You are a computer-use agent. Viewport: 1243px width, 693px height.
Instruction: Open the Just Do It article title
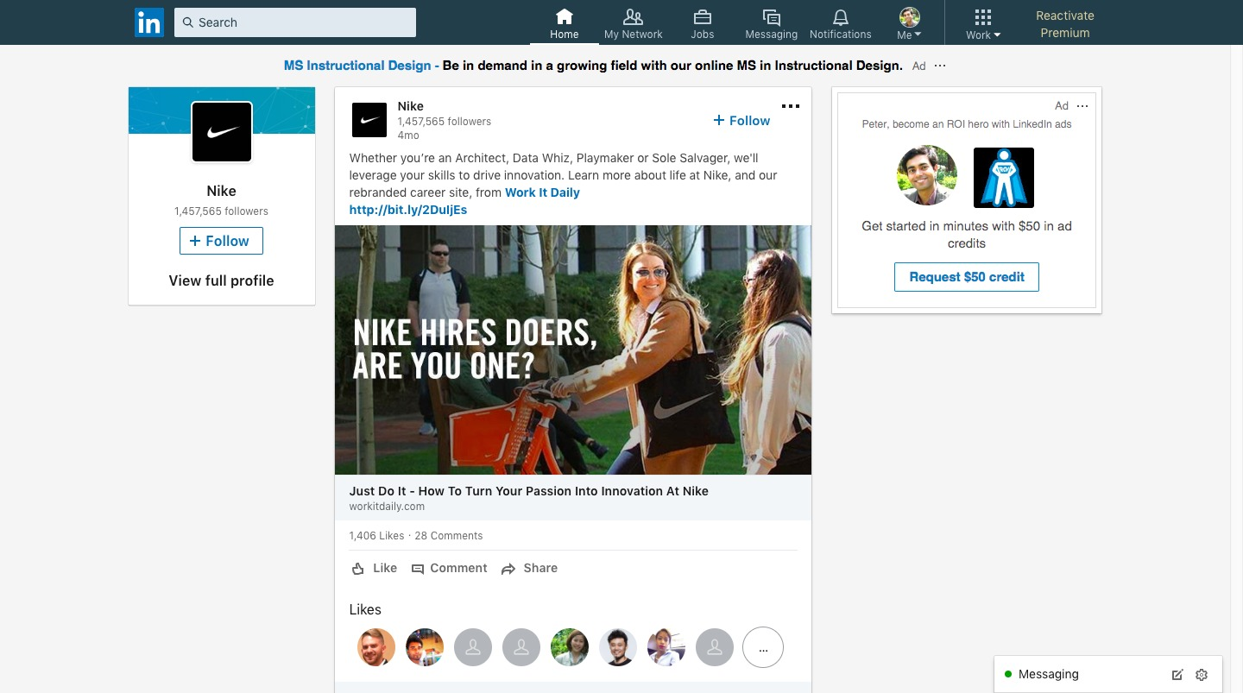[x=529, y=491]
